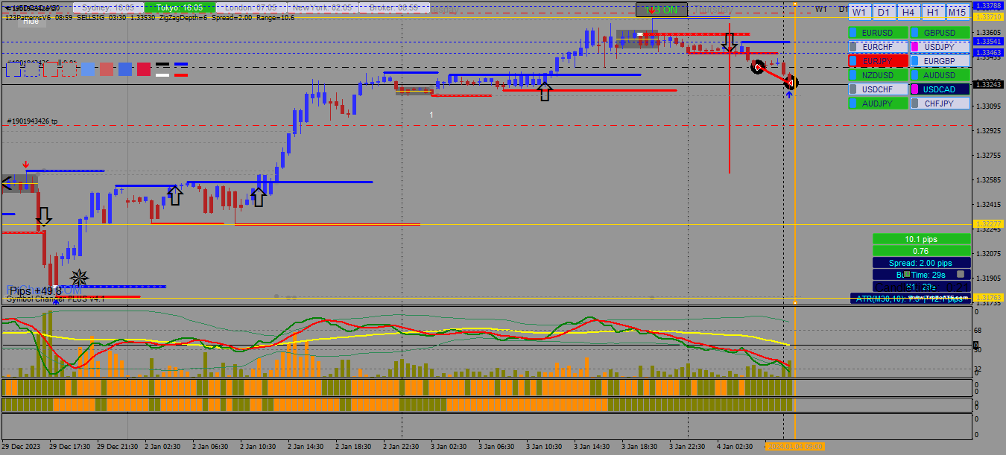
Task: Click the 1.33710 yellow price label
Action: 988,16
